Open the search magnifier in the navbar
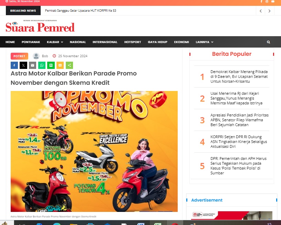 click(268, 42)
